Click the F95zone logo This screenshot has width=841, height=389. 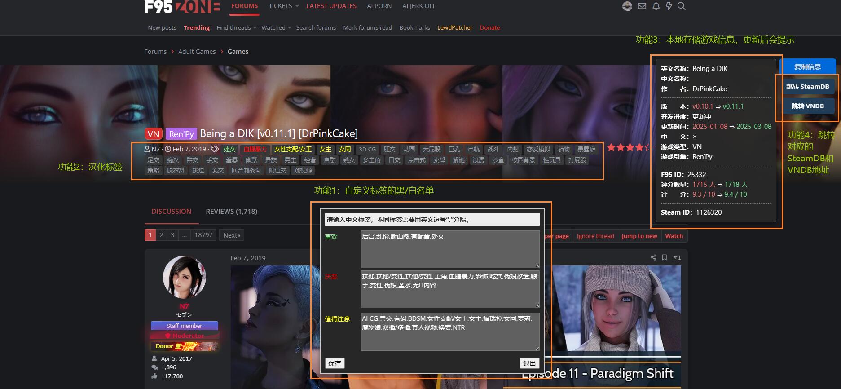tap(181, 7)
